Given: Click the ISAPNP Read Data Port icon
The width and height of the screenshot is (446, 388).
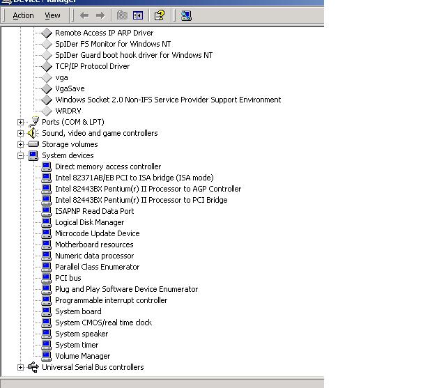Looking at the screenshot, I should tap(47, 211).
